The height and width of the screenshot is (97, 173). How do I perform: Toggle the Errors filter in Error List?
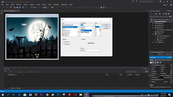pos(13,72)
